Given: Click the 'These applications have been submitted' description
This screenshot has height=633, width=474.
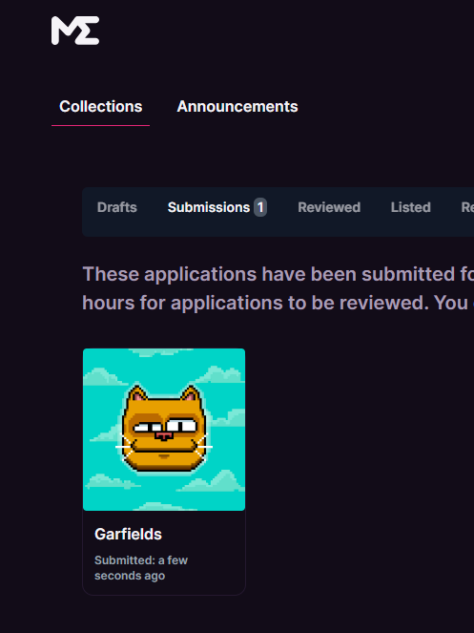Looking at the screenshot, I should pyautogui.click(x=278, y=288).
